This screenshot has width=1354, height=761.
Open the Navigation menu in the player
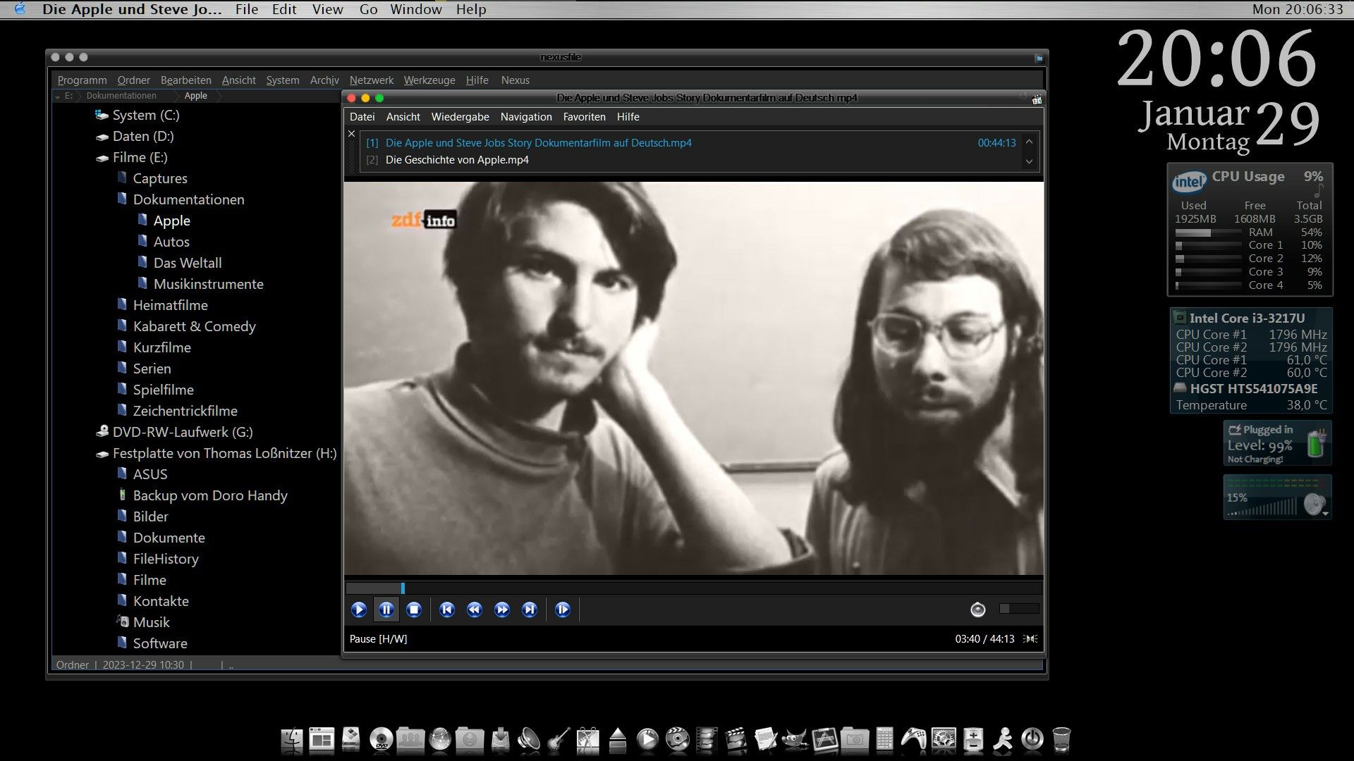(x=526, y=117)
